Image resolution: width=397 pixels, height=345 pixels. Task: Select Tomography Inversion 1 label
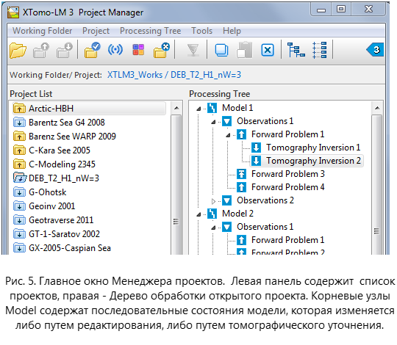[x=313, y=148]
